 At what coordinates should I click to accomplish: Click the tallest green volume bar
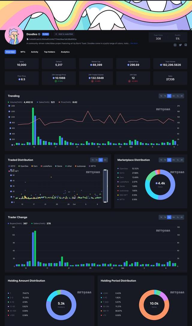coord(33,126)
